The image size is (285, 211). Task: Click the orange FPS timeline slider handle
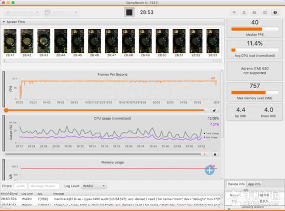point(6,110)
